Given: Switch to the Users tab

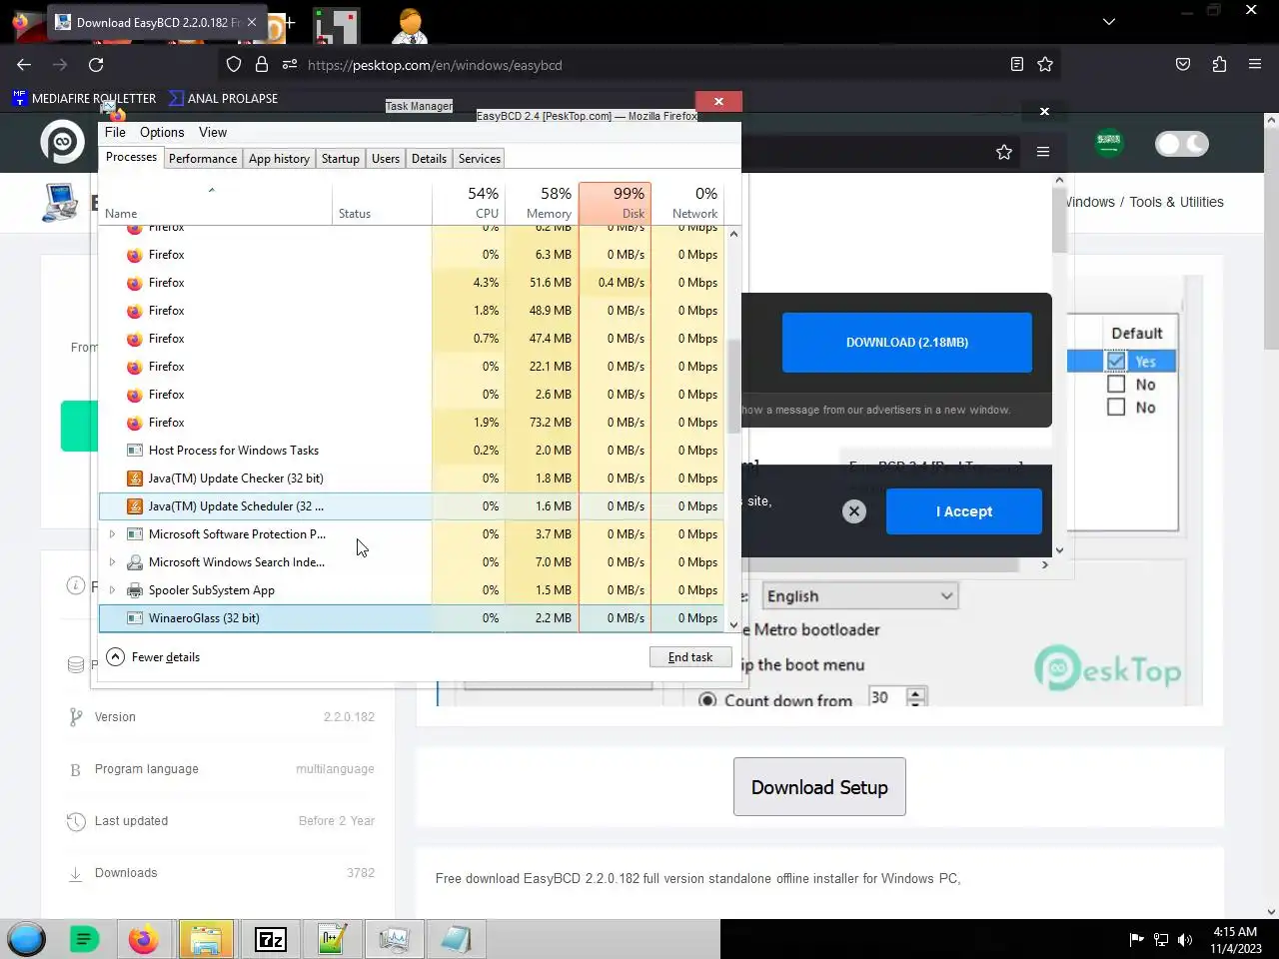Looking at the screenshot, I should [386, 159].
